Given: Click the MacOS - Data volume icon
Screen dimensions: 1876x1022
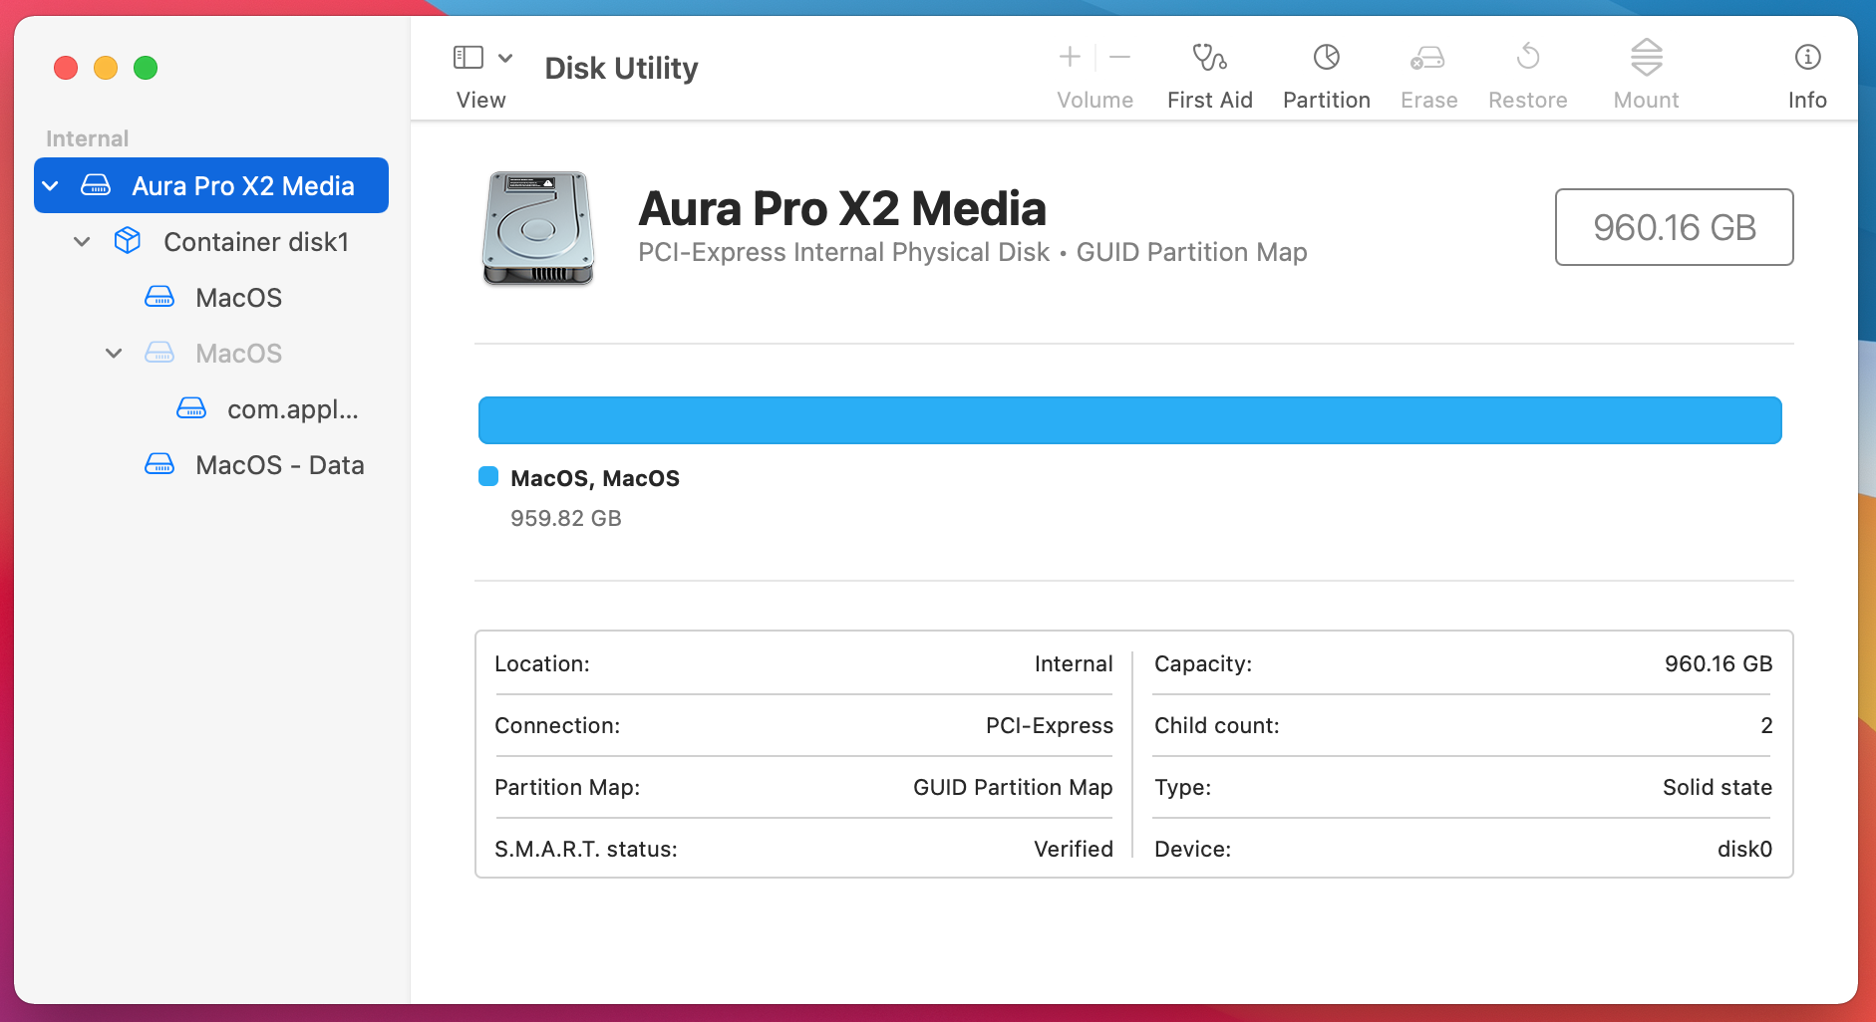Looking at the screenshot, I should pyautogui.click(x=159, y=464).
